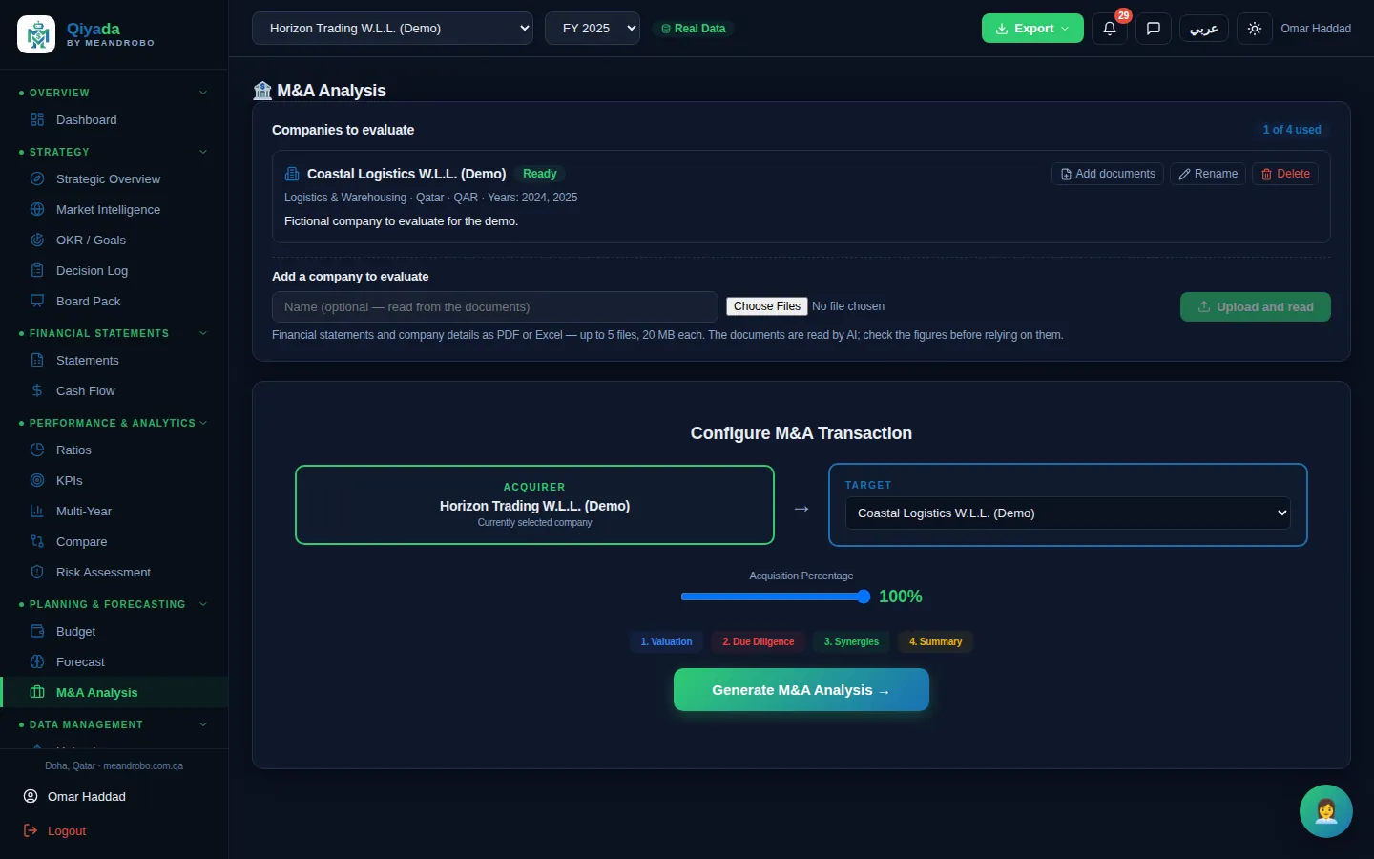Click the Acquisition Percentage slider handle
1374x859 pixels.
864,597
